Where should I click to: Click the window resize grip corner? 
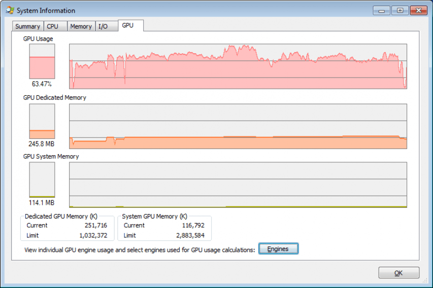(425, 280)
